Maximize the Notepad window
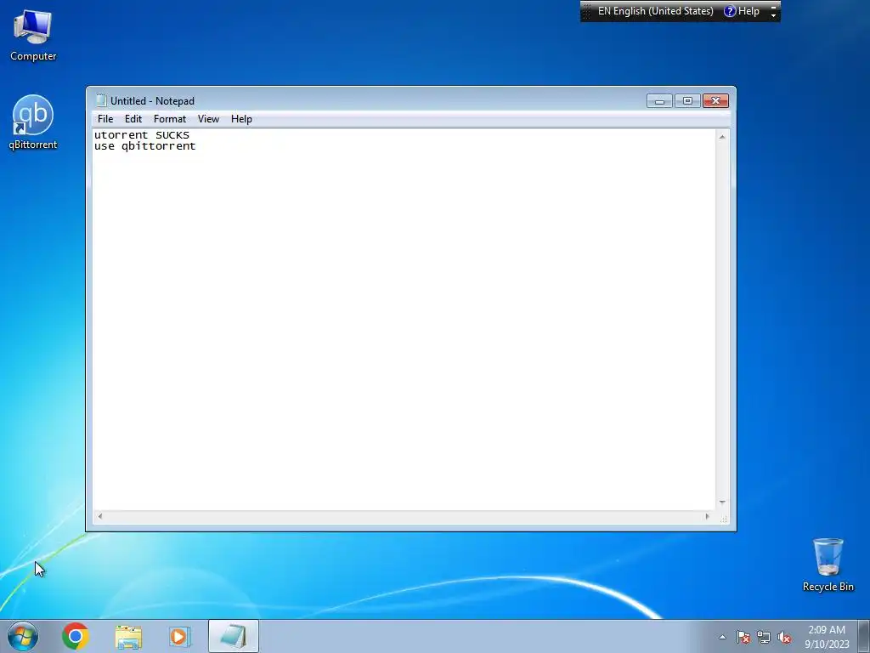The height and width of the screenshot is (653, 870). point(687,100)
